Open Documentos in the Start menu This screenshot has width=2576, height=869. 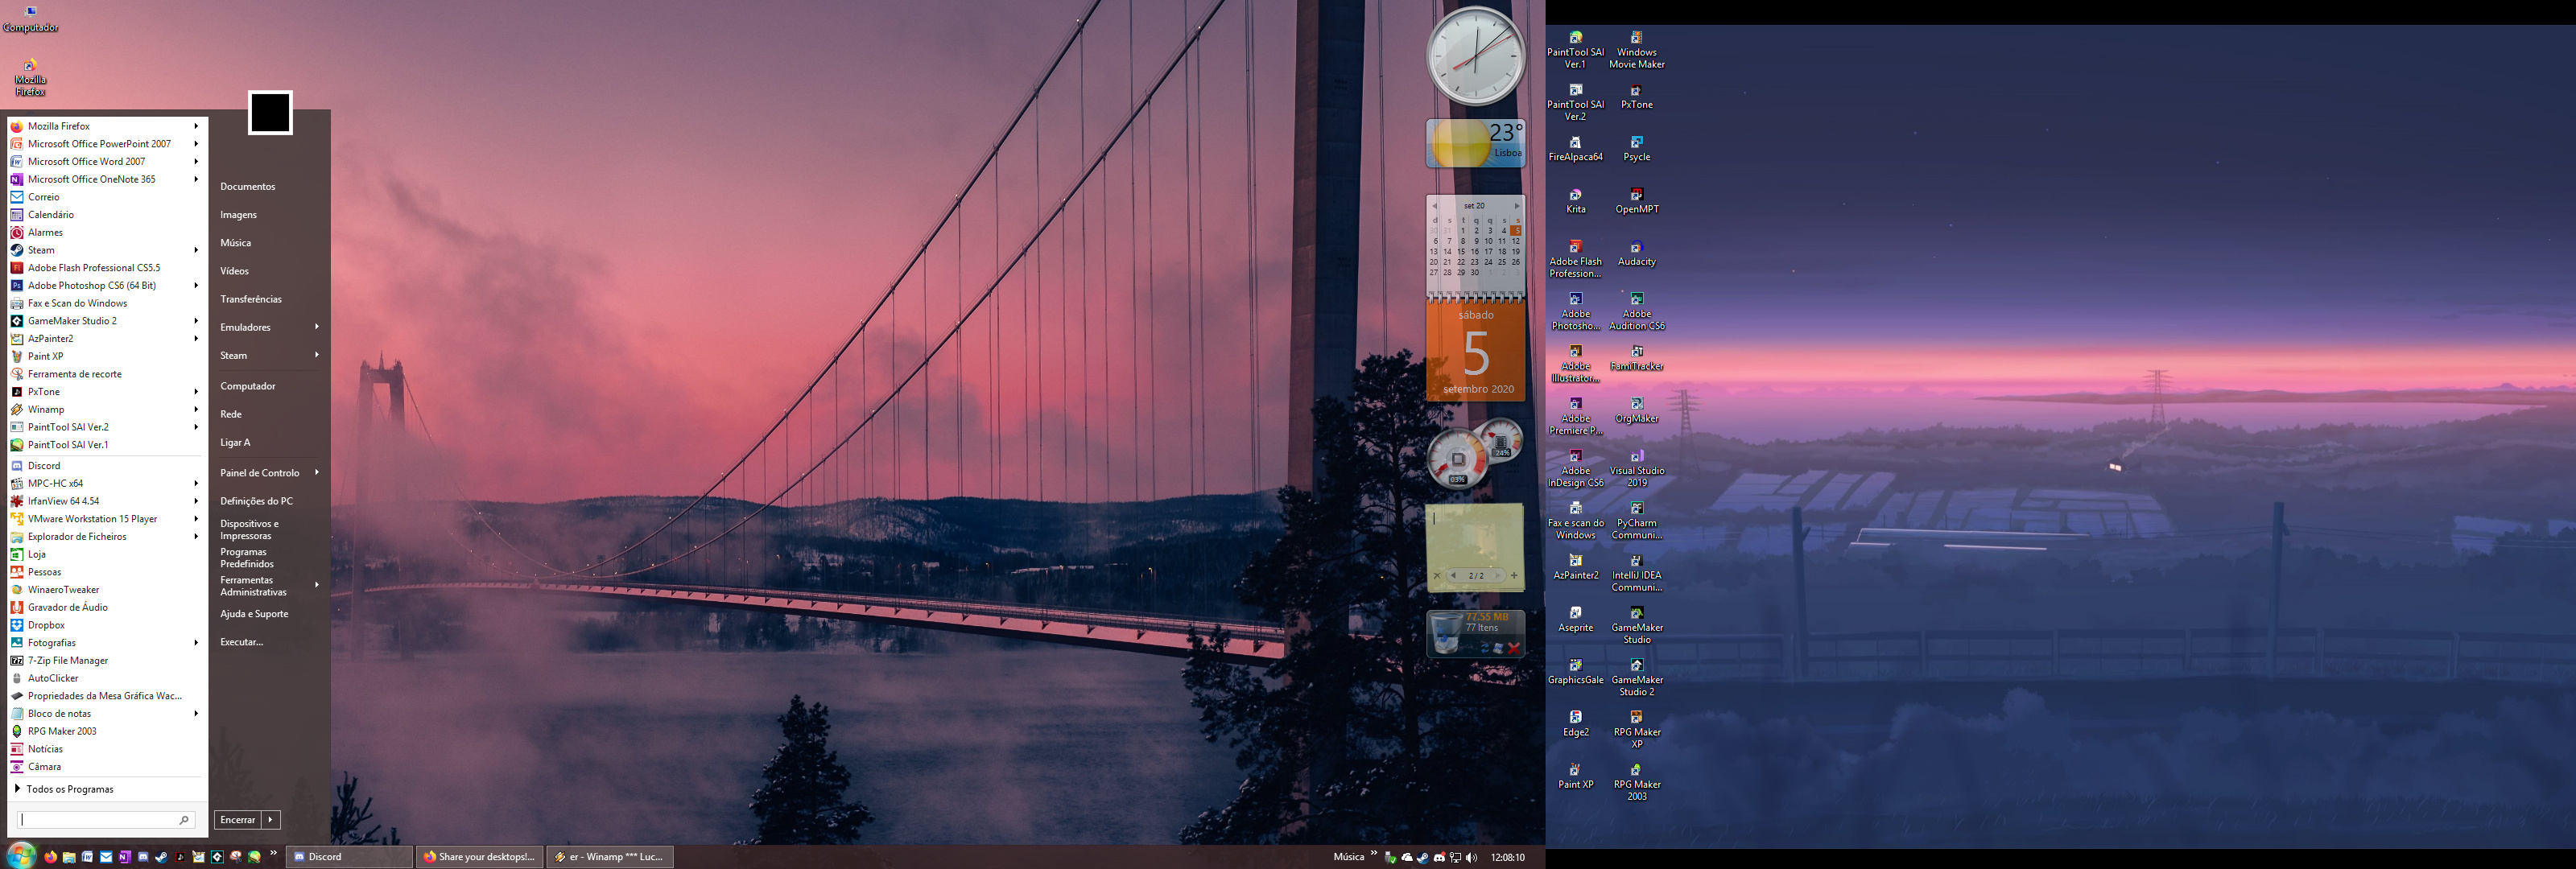247,187
